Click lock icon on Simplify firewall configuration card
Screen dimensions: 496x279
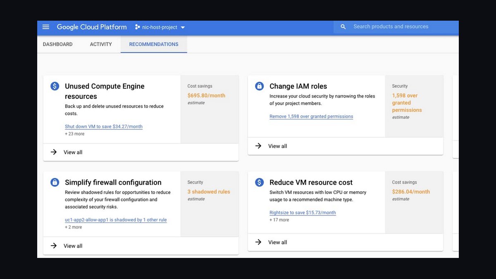point(55,182)
